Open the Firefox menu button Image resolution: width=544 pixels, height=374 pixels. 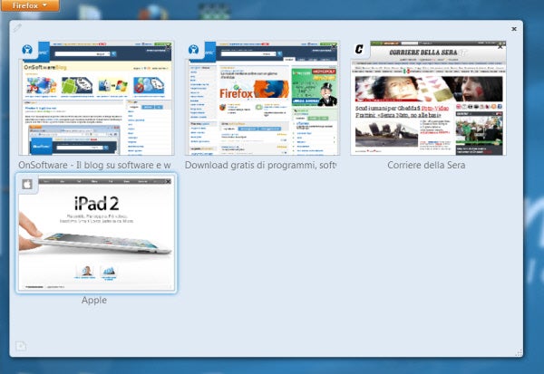(30, 5)
